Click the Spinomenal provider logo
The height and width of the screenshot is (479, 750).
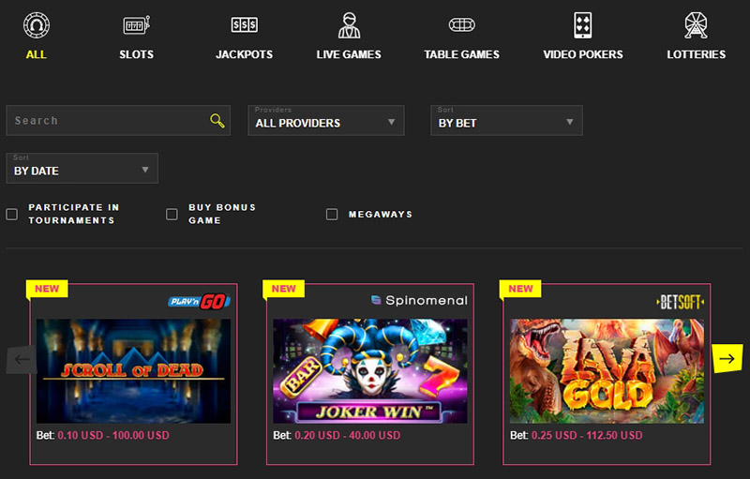(419, 300)
